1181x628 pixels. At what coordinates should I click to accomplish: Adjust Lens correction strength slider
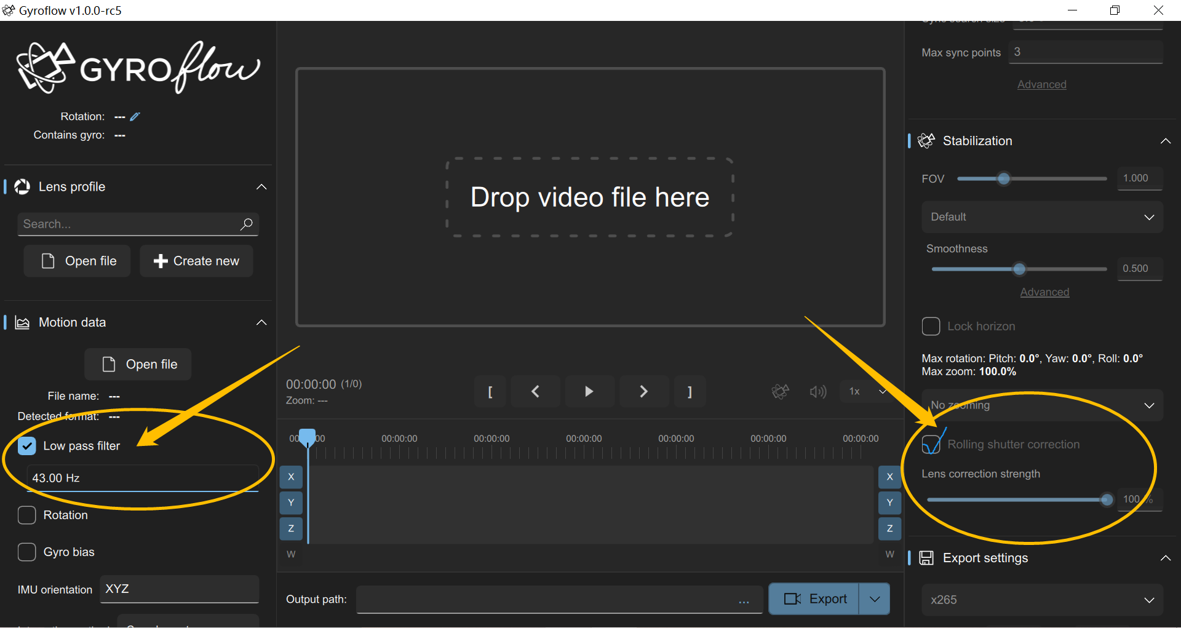[1019, 500]
